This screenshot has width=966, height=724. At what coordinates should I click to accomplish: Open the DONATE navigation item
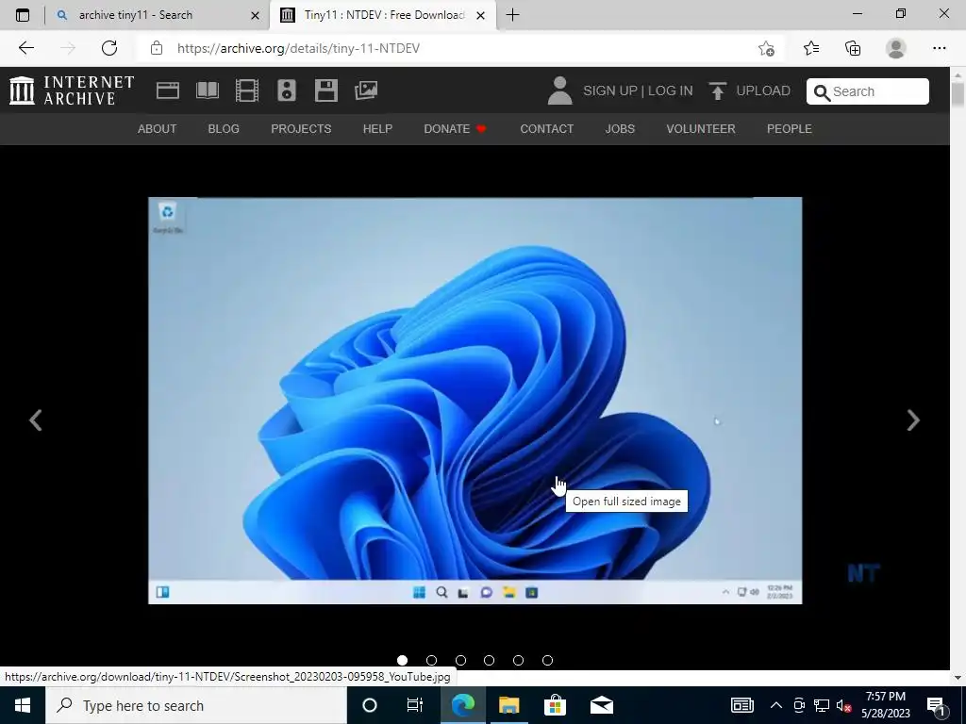(x=455, y=128)
